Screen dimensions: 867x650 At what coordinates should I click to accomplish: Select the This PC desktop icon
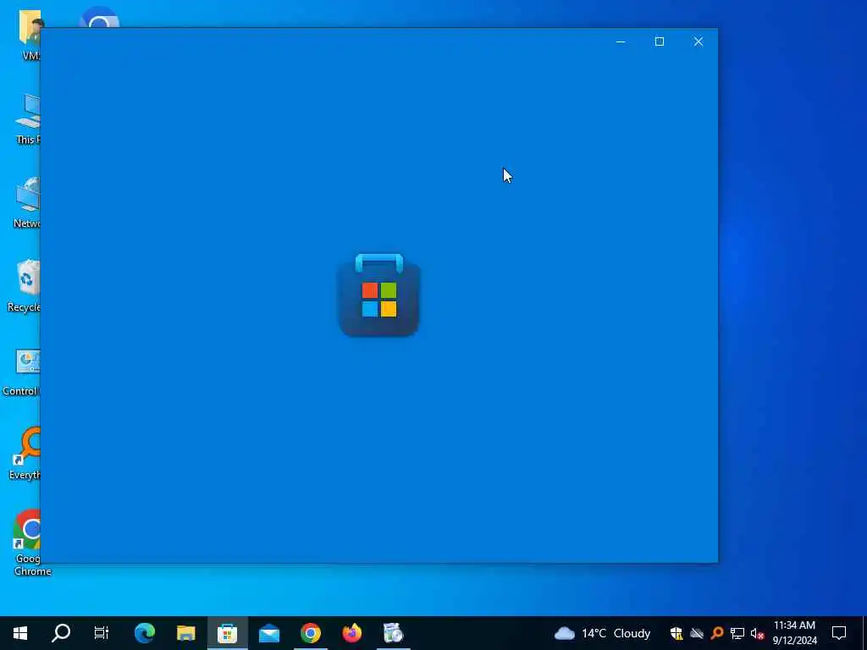pyautogui.click(x=28, y=118)
